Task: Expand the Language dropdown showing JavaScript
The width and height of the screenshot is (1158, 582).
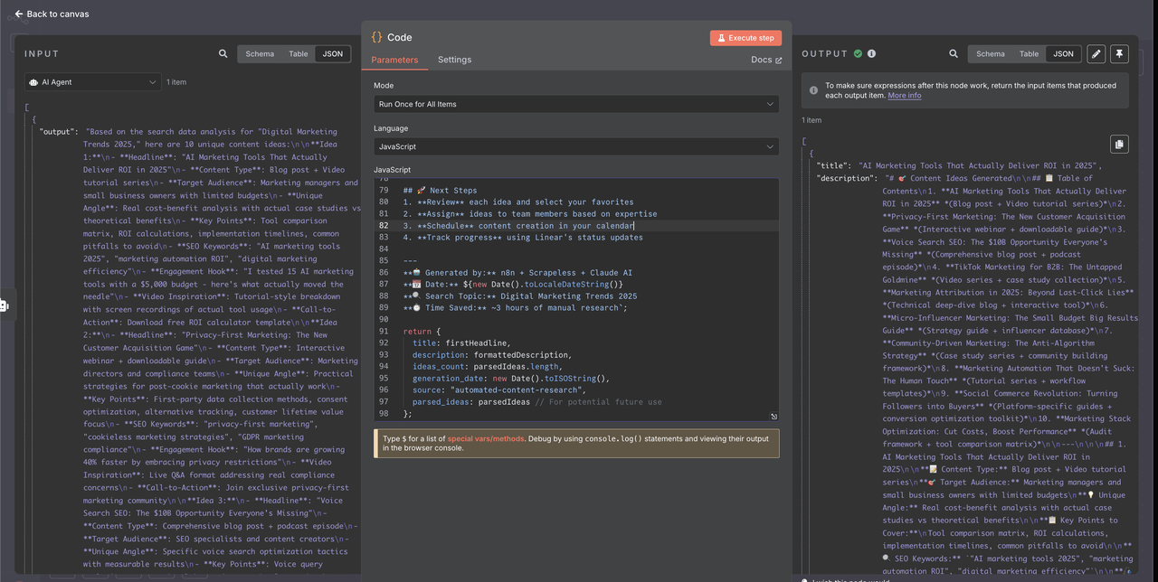Action: [576, 146]
